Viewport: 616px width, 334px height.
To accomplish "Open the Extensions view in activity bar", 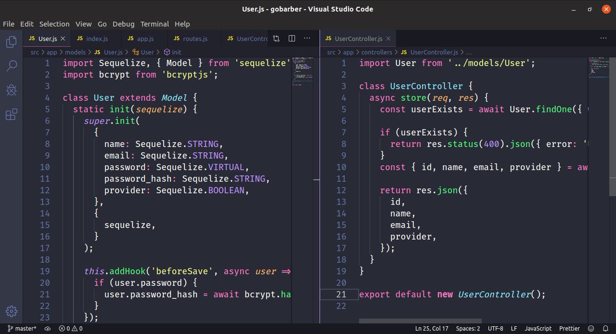I will (x=11, y=114).
